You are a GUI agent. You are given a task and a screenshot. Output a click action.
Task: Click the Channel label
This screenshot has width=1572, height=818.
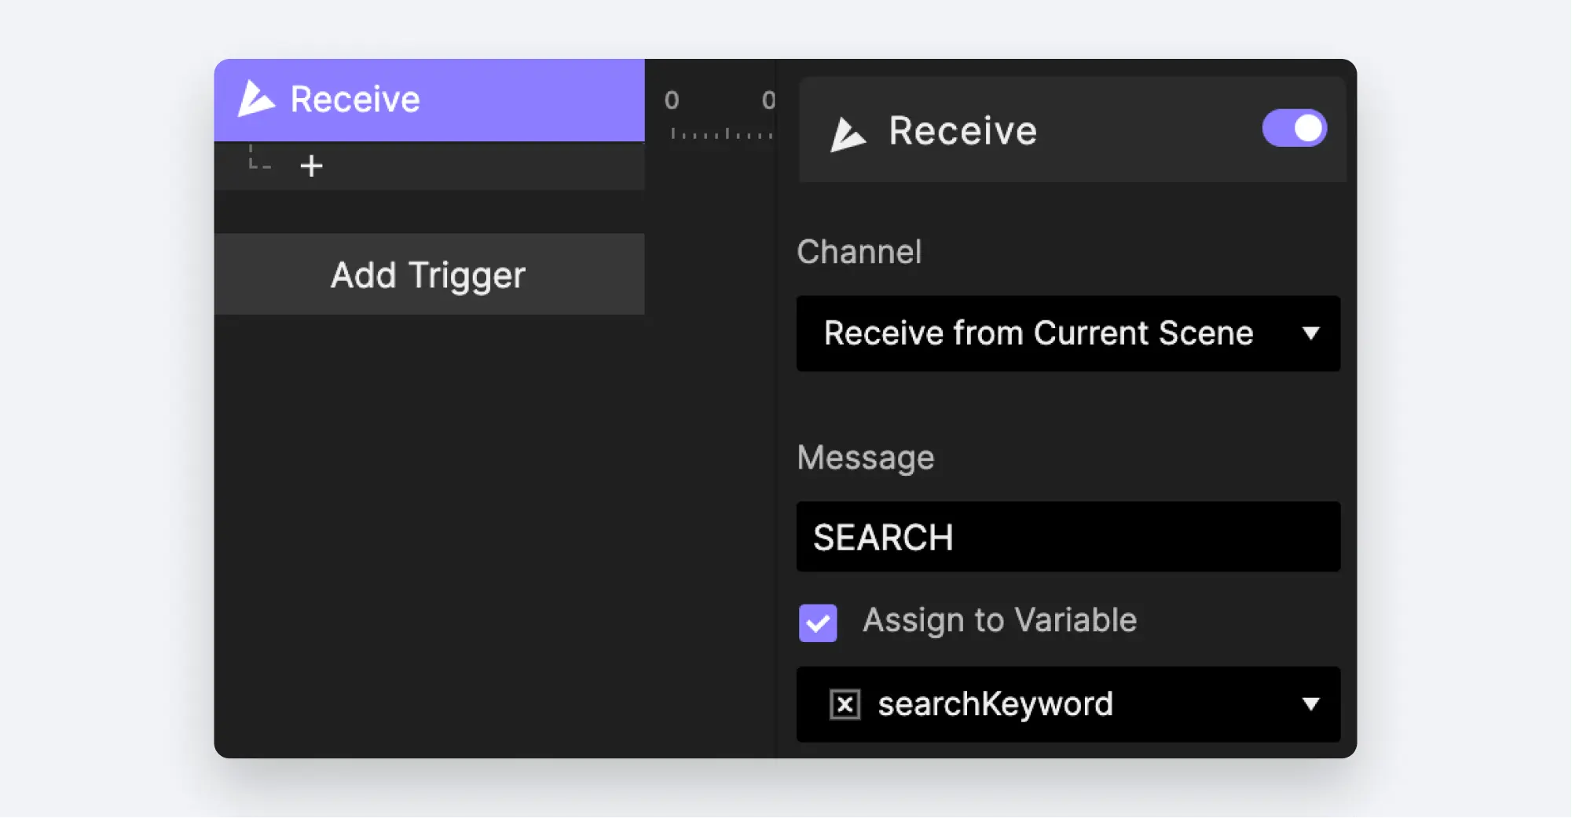(859, 252)
